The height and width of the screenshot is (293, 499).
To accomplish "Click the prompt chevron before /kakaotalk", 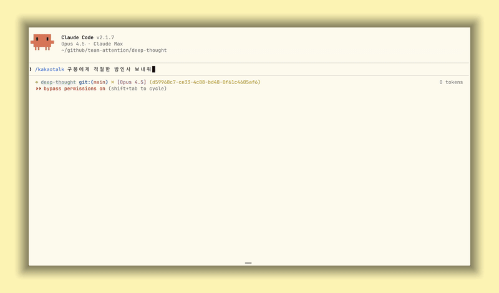I will [x=31, y=69].
